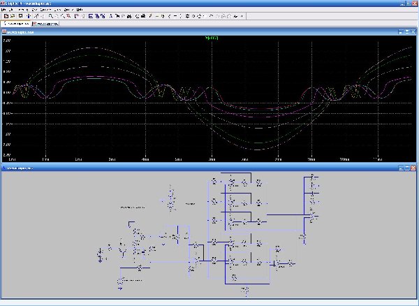This screenshot has height=306, width=419.
Task: Click the Paste toolbar icon
Action: coord(123,16)
